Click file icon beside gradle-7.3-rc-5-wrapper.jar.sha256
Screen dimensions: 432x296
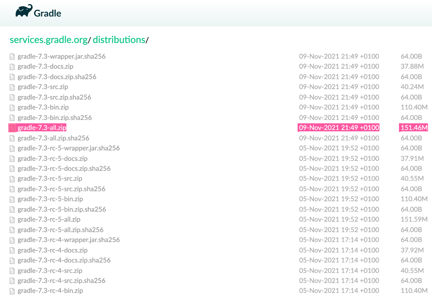(x=12, y=148)
